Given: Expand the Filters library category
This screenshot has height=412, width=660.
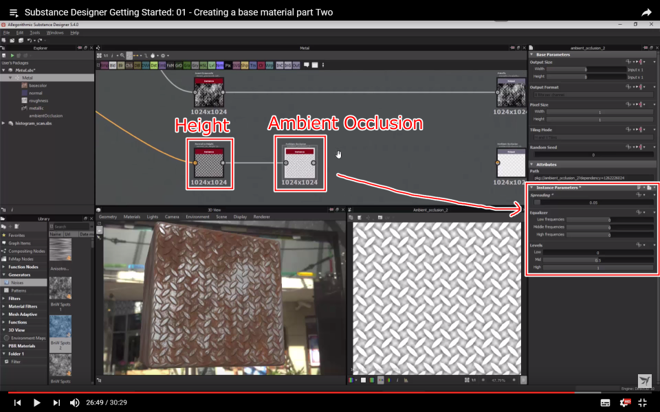Looking at the screenshot, I should (4, 299).
